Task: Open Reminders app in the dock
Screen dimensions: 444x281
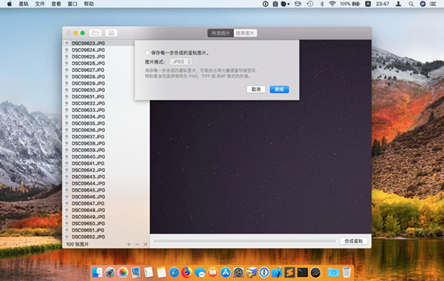Action: 149,273
